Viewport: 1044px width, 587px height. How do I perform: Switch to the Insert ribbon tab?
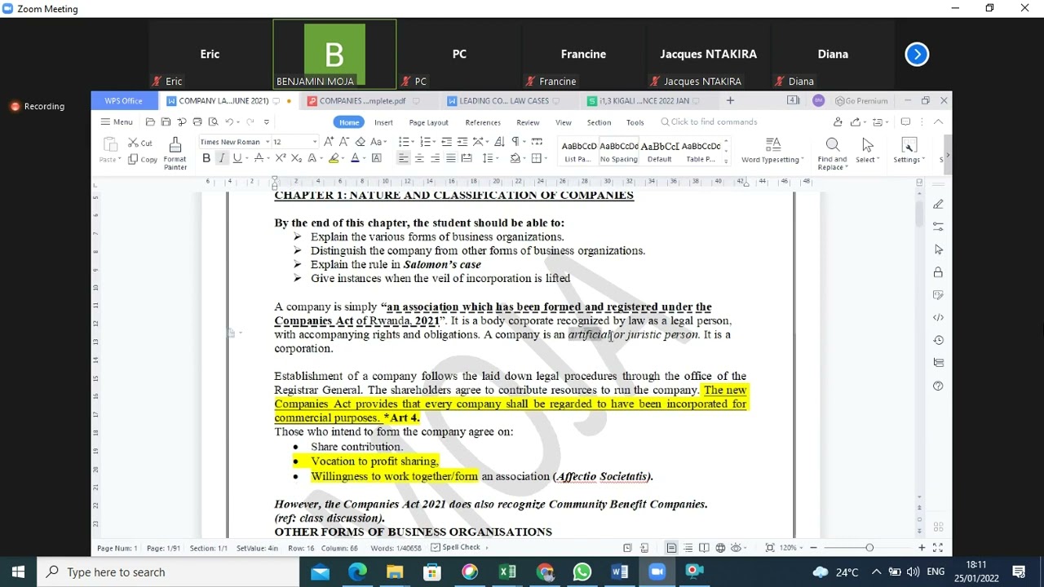[383, 122]
